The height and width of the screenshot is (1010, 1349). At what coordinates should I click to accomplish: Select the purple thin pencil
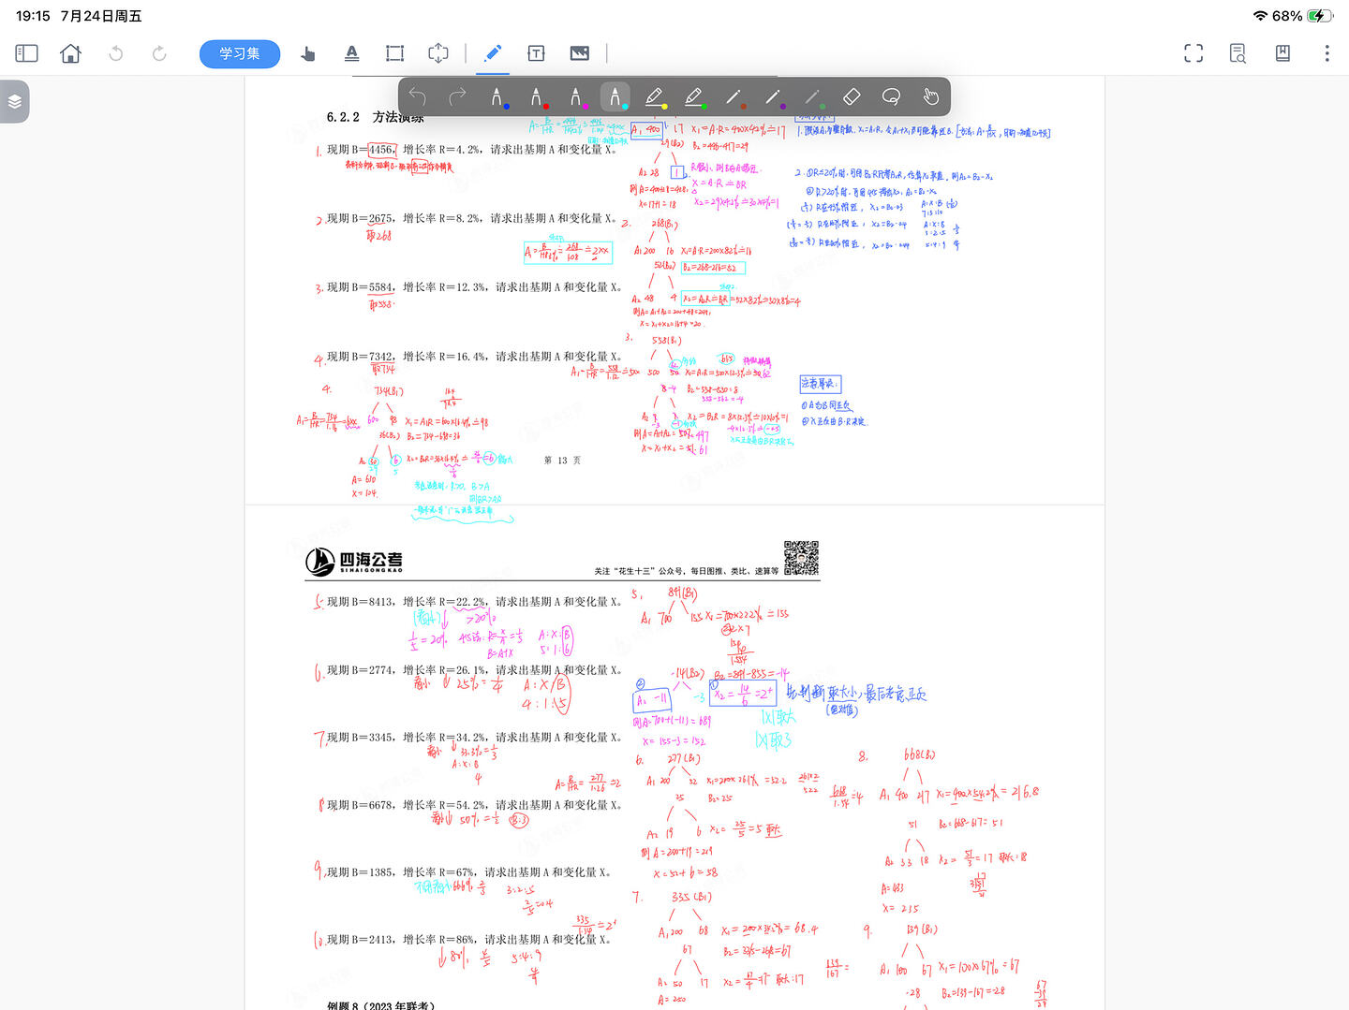(x=773, y=96)
